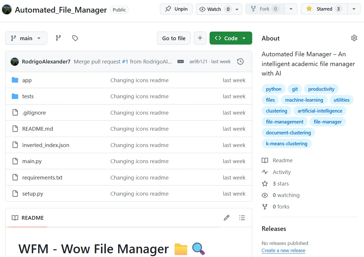Open the branches list icon
The height and width of the screenshot is (257, 364).
[x=58, y=38]
